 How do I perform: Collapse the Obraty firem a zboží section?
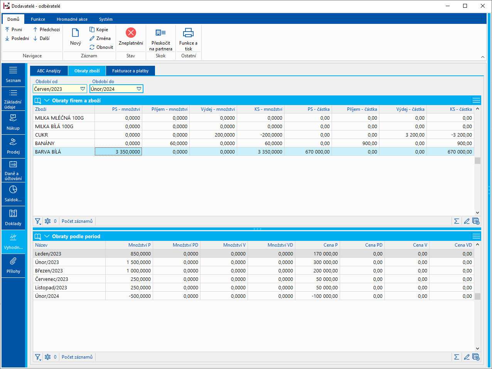(47, 100)
